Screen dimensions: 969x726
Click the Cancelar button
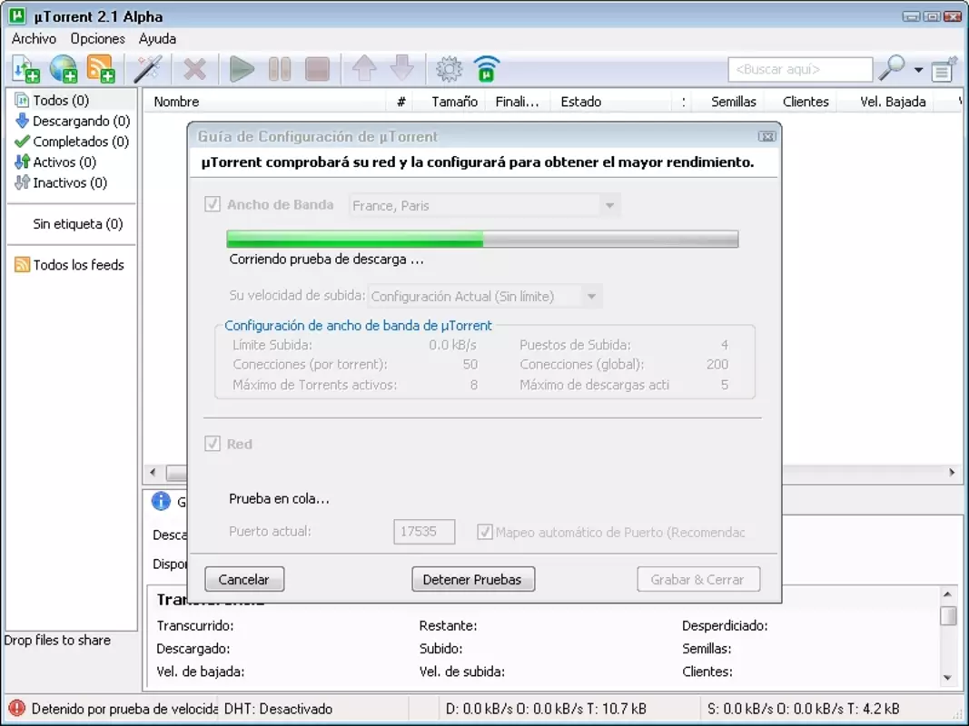click(x=244, y=579)
